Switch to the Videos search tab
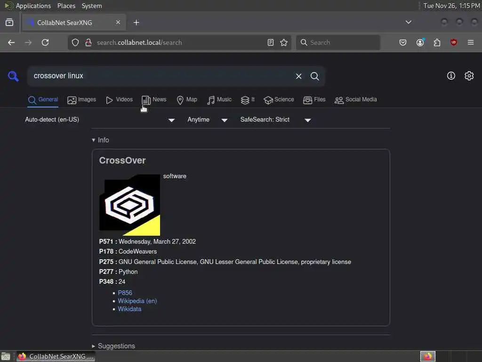 119,100
